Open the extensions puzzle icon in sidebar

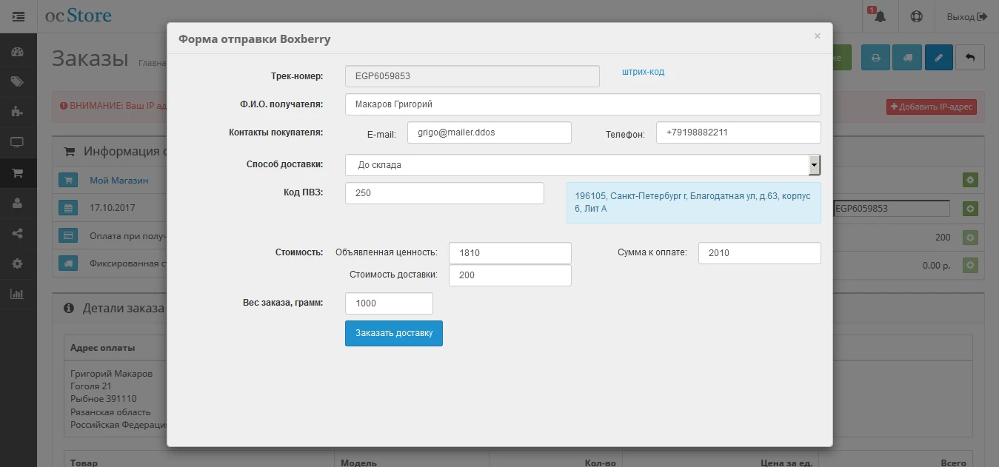point(18,112)
